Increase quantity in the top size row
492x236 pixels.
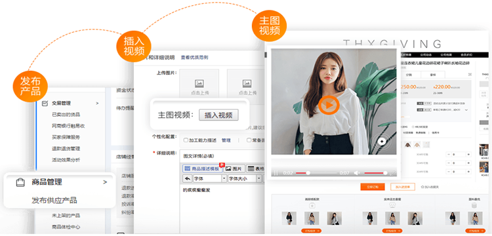pos(468,155)
